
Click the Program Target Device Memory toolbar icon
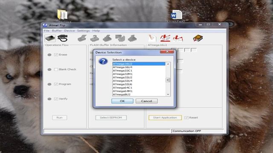pos(107,38)
